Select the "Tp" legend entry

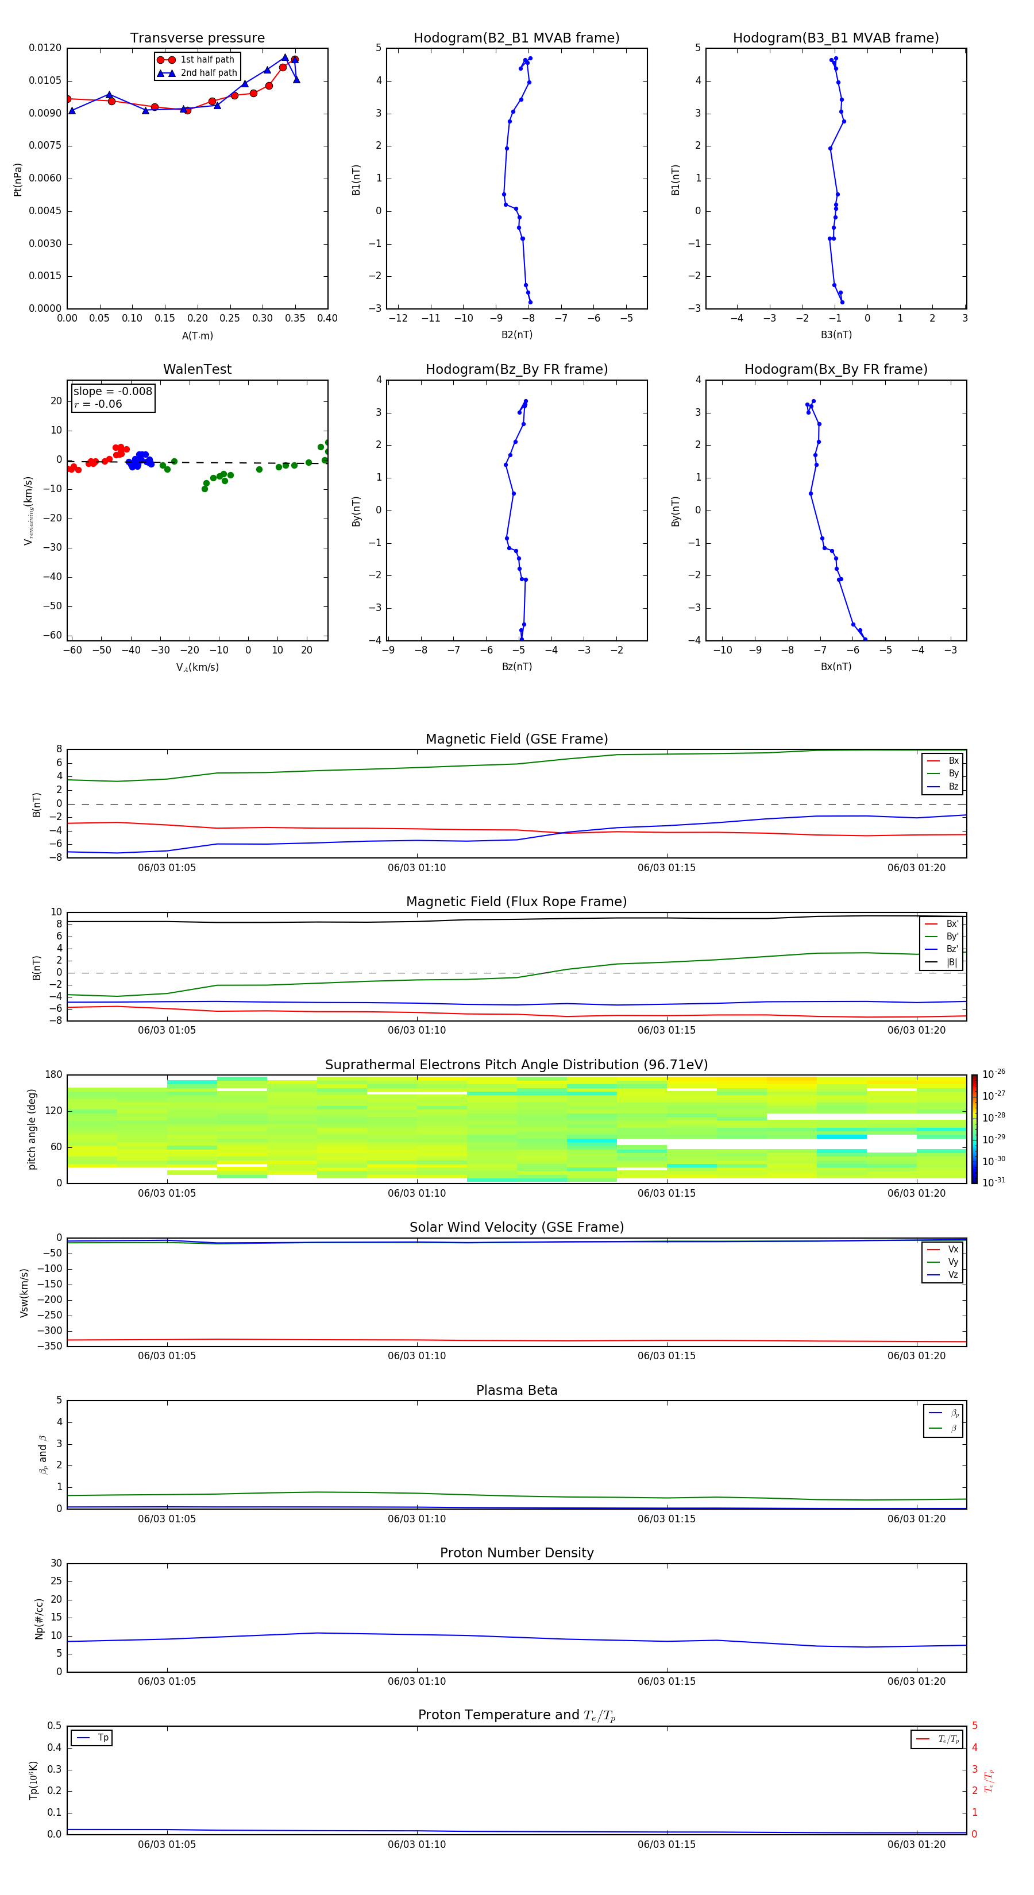click(x=92, y=1738)
